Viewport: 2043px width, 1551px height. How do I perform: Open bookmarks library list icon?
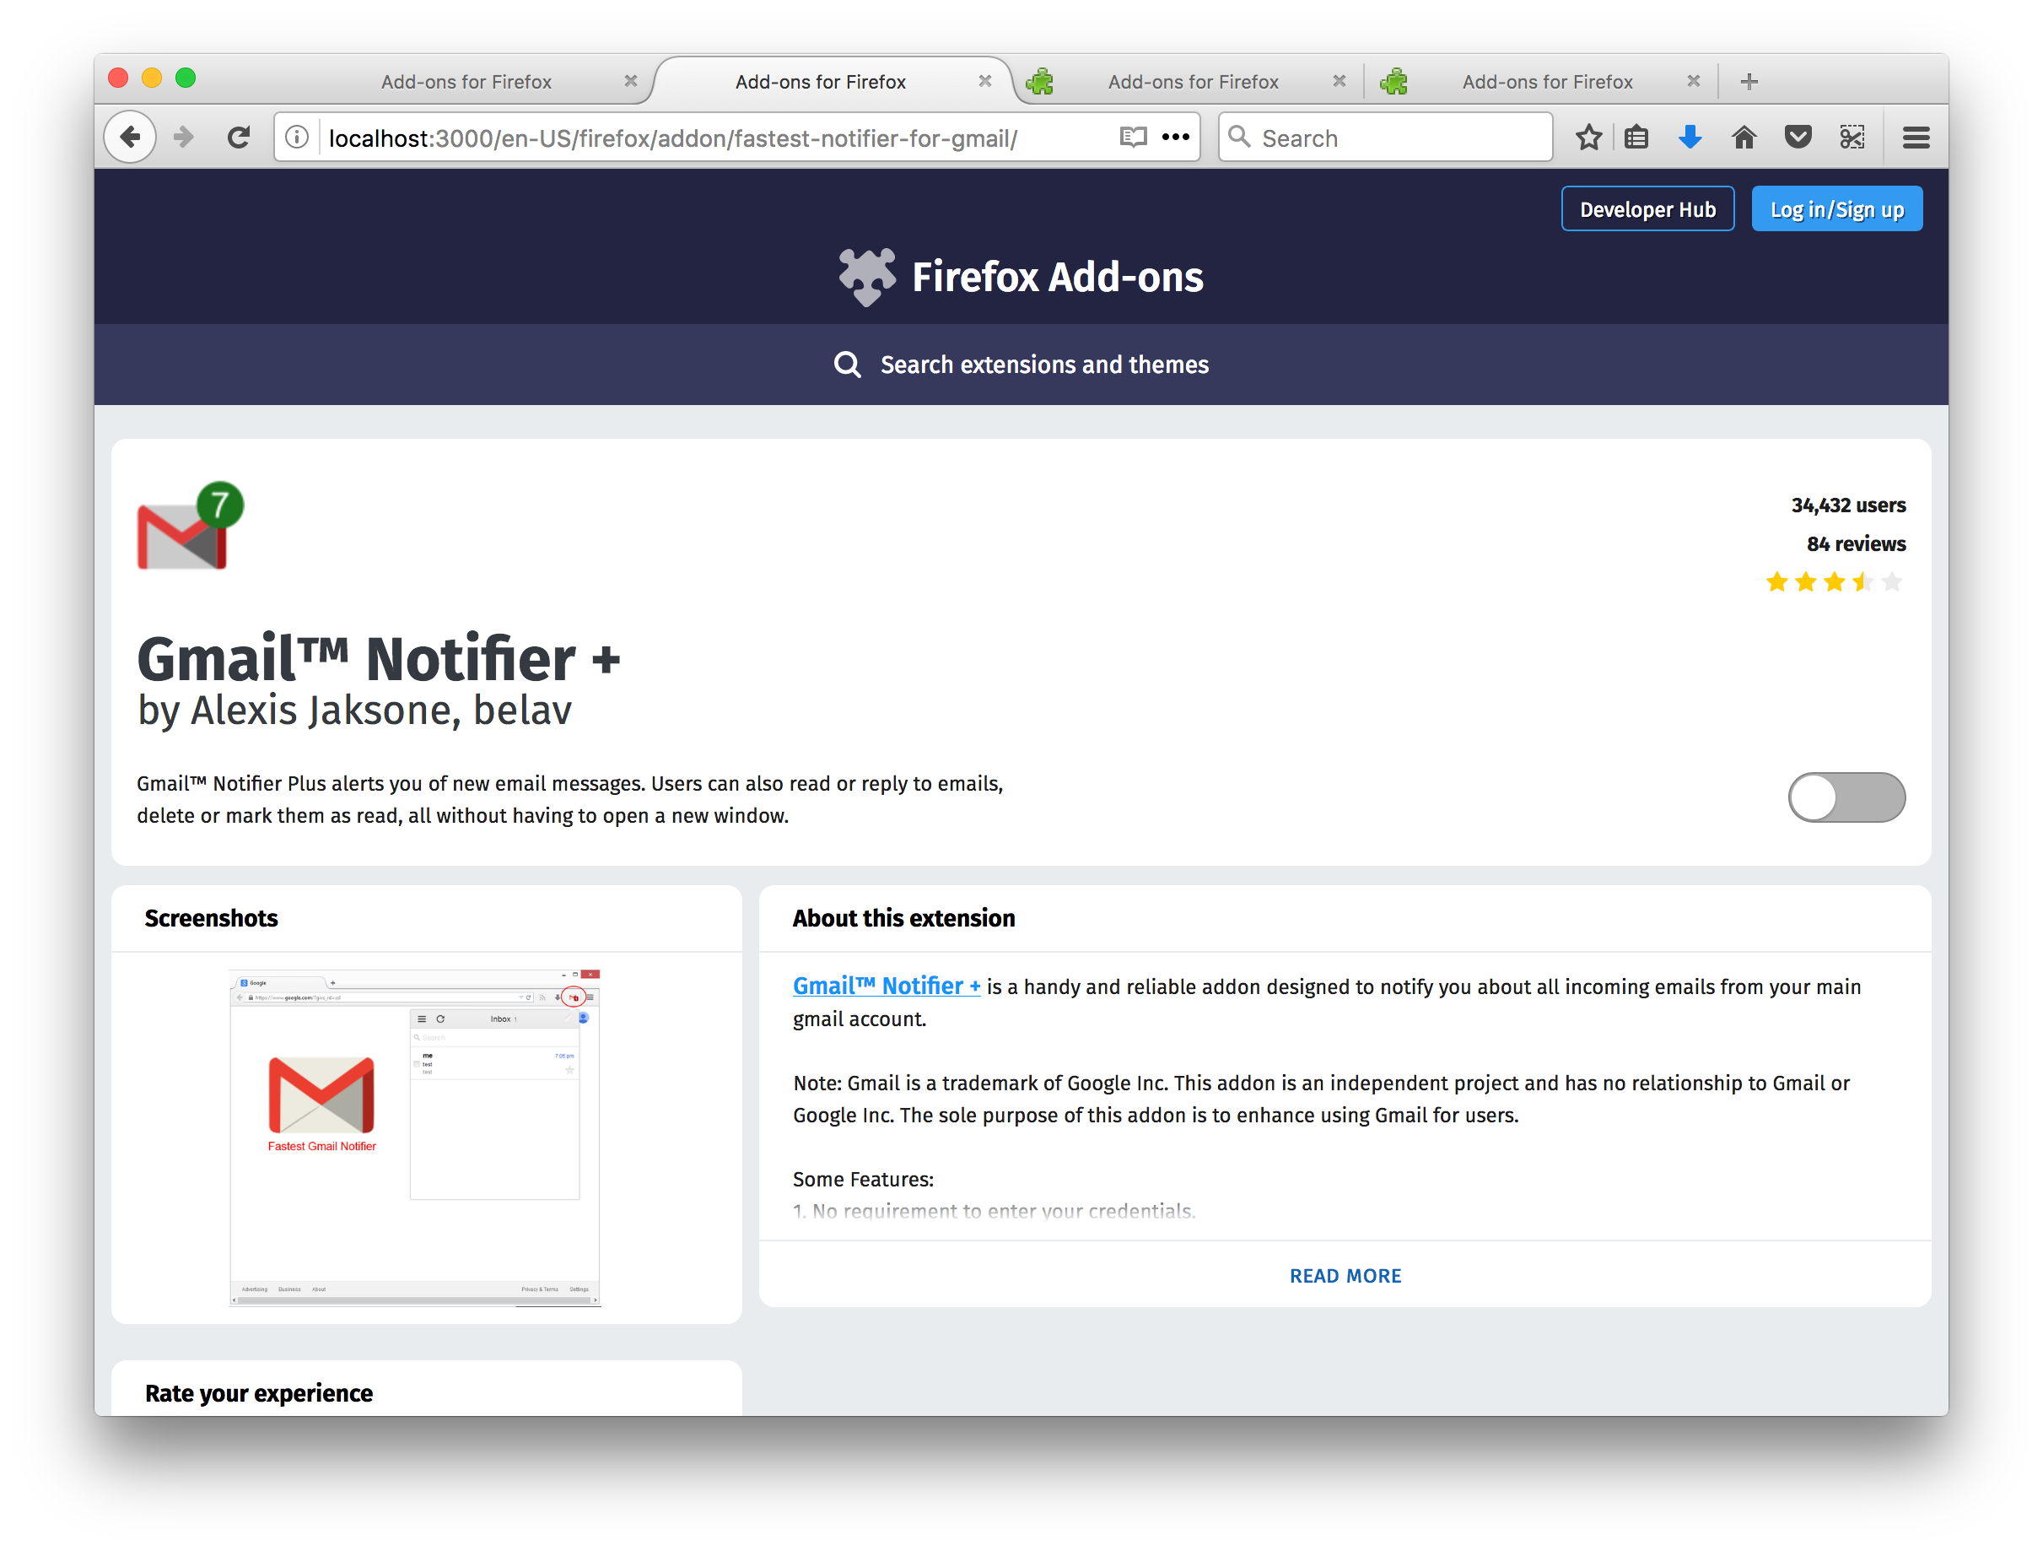tap(1636, 138)
